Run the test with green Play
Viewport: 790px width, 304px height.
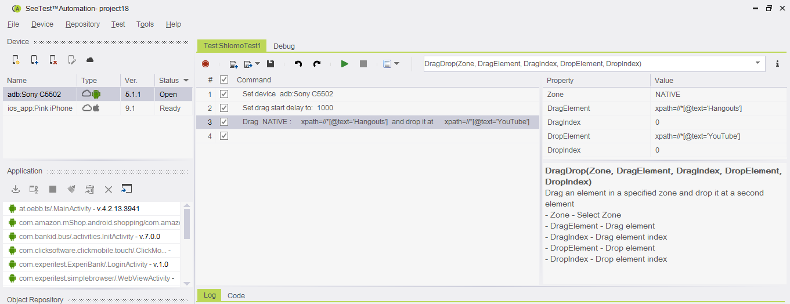pos(345,64)
